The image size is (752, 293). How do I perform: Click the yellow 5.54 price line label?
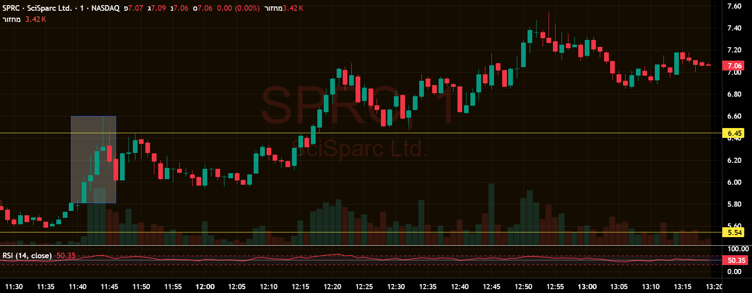pos(734,232)
